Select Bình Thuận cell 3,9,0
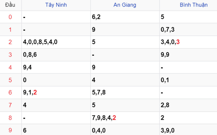Image resolution: width=217 pixels, height=135 pixels. tap(167, 130)
